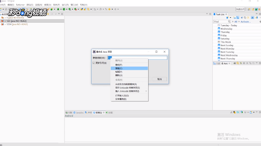Click the green Debug bug icon
The height and width of the screenshot is (146, 261).
pos(58,9)
